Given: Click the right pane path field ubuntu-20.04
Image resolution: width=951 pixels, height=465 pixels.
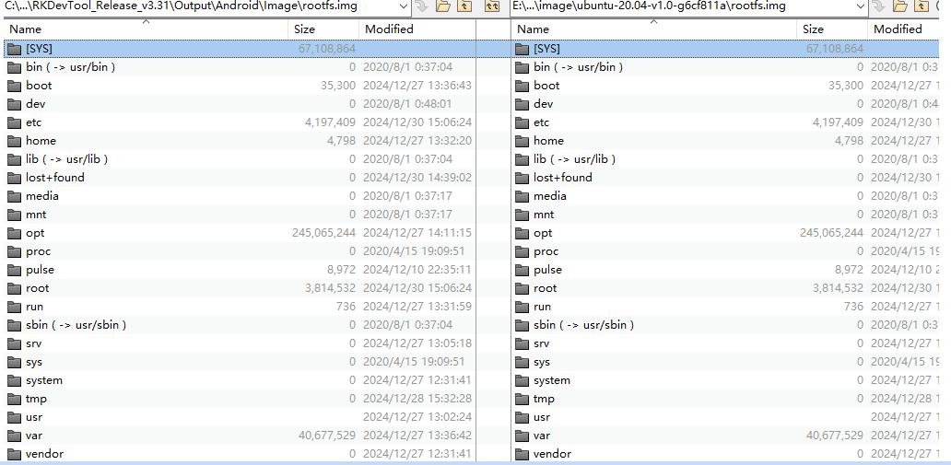Looking at the screenshot, I should (689, 6).
